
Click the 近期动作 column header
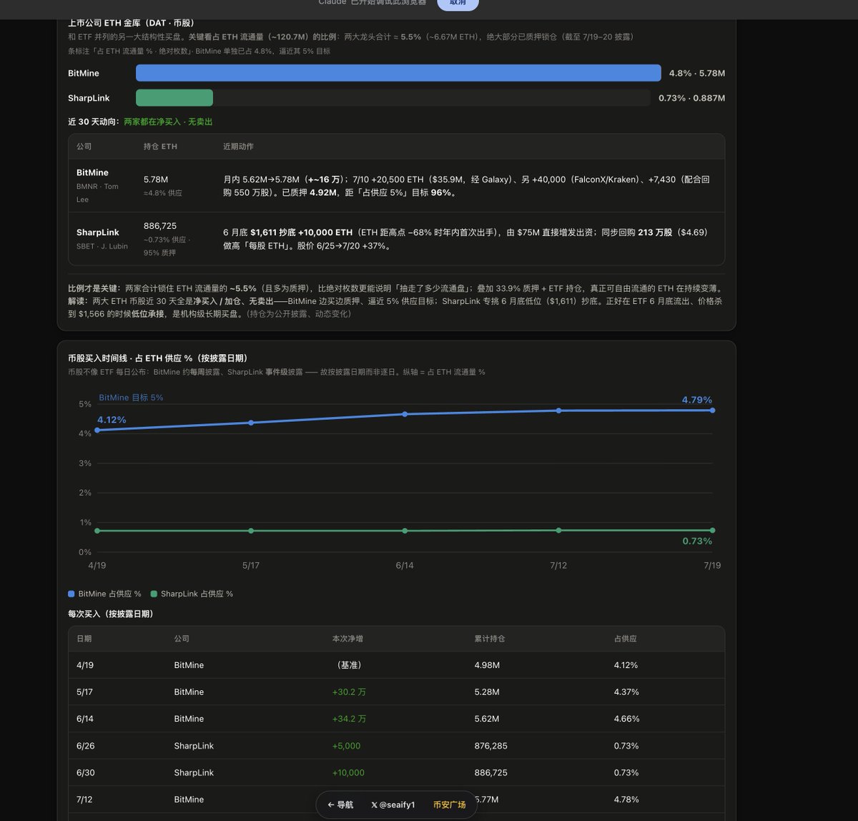(x=238, y=147)
